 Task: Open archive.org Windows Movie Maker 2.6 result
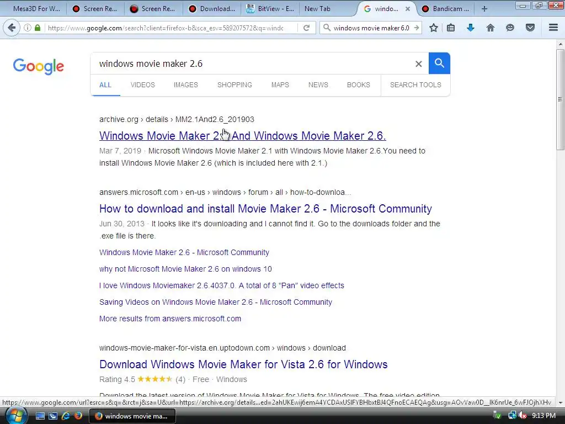pos(243,136)
